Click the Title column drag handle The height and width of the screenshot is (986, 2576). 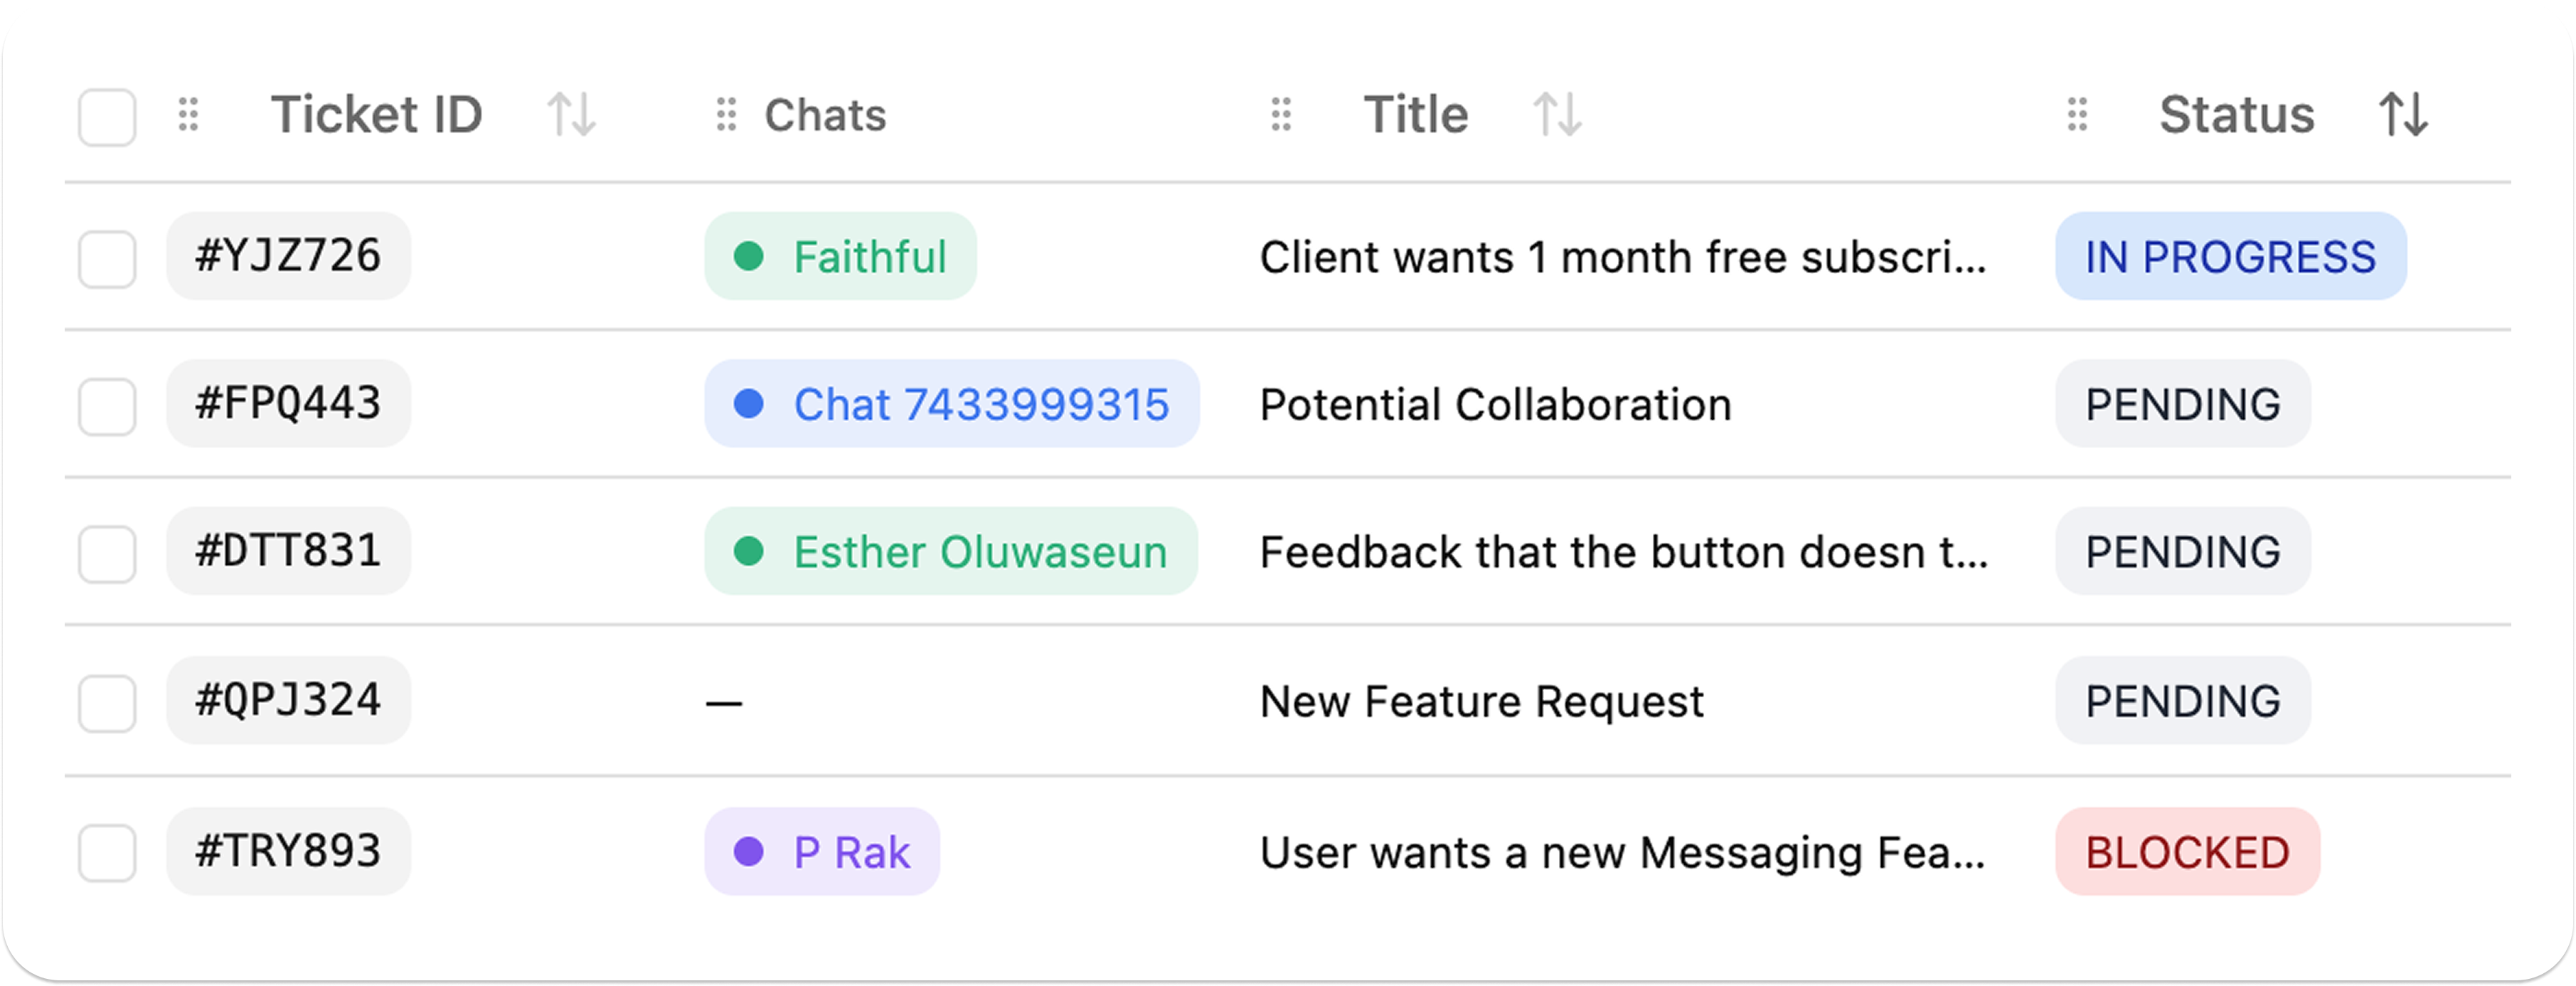[x=1281, y=114]
